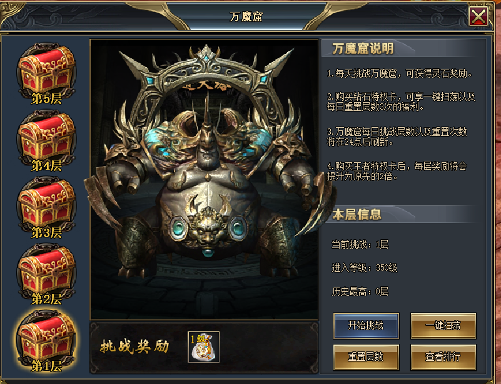Click the challenge reward bag icon
Viewport: 501px width, 384px height.
(x=203, y=347)
